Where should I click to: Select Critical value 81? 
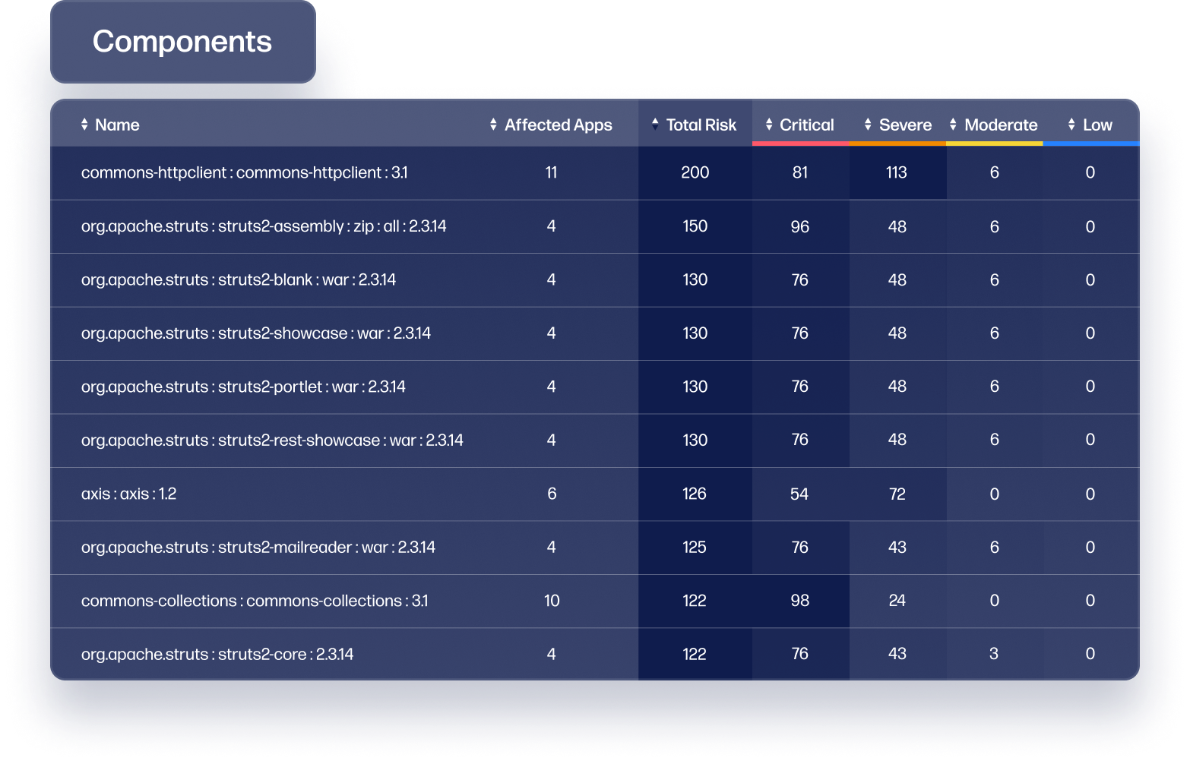tap(799, 172)
